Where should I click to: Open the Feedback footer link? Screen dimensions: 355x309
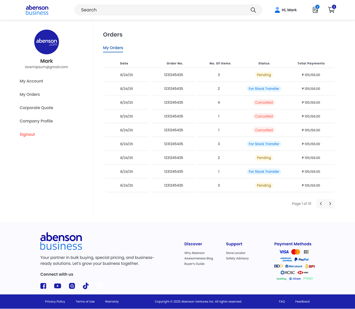click(302, 301)
